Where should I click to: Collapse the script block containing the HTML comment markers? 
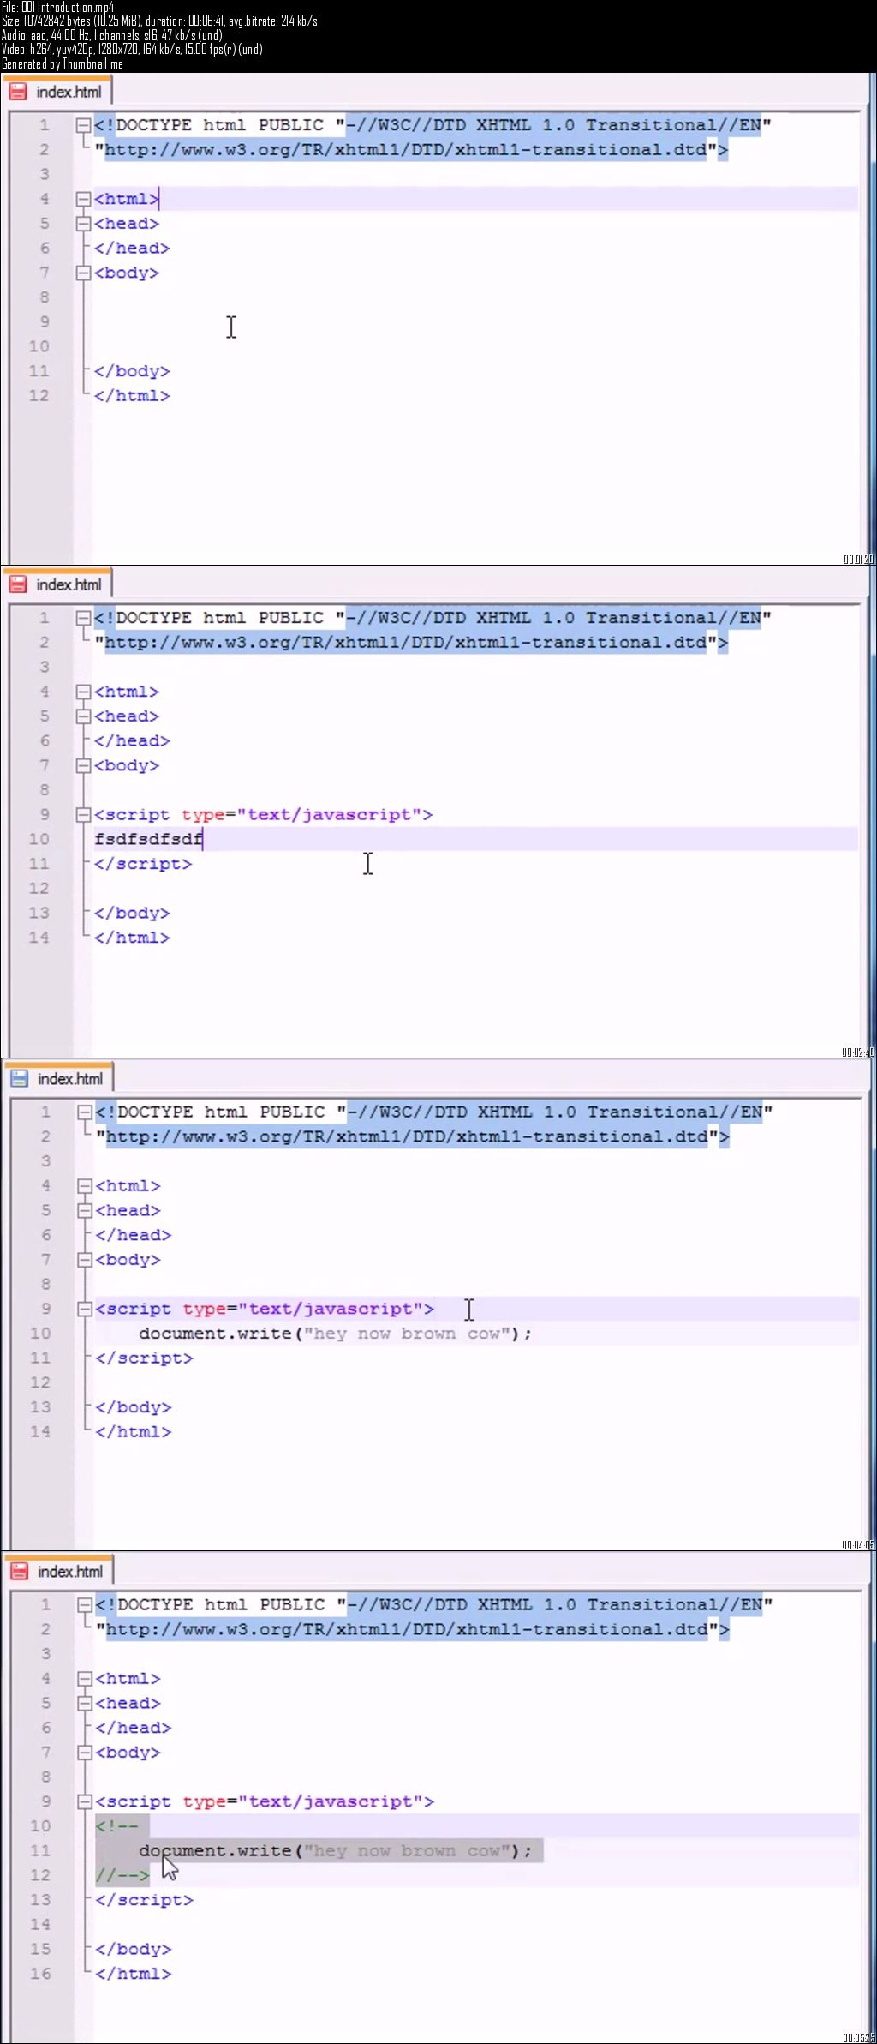(x=84, y=1801)
